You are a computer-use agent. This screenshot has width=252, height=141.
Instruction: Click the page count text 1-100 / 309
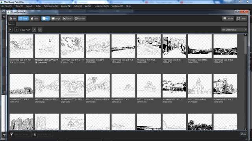[25, 30]
